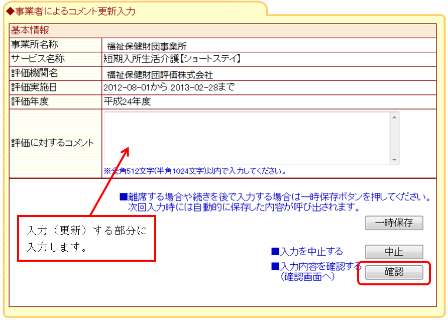
Task: Click the 評価実施日 row label
Action: point(34,87)
